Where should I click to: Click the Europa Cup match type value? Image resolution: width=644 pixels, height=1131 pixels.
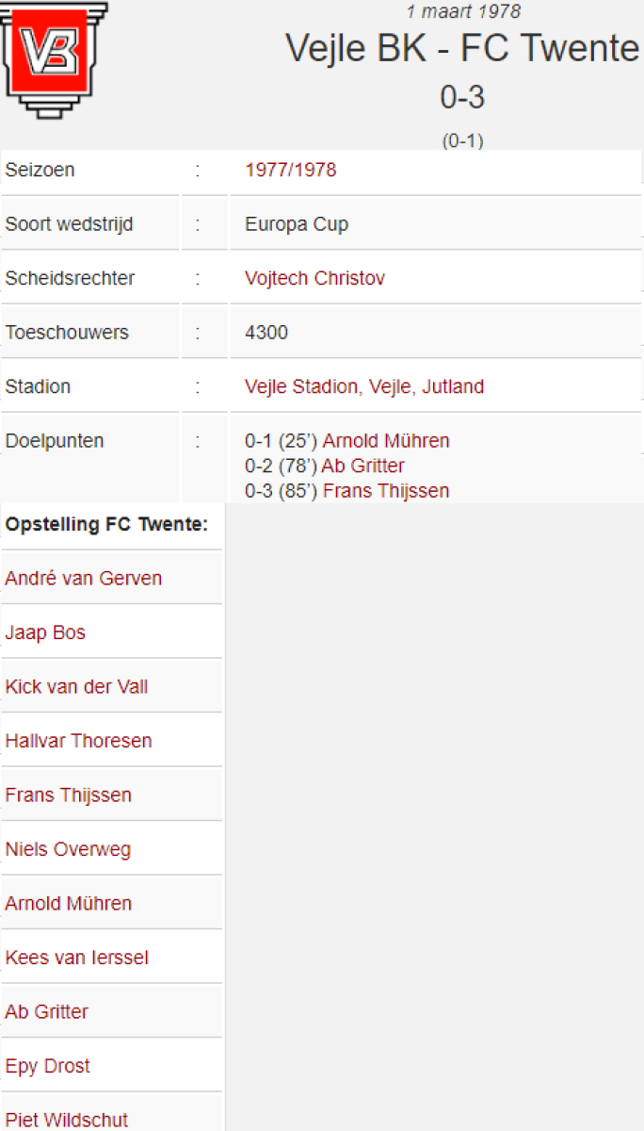click(x=297, y=224)
